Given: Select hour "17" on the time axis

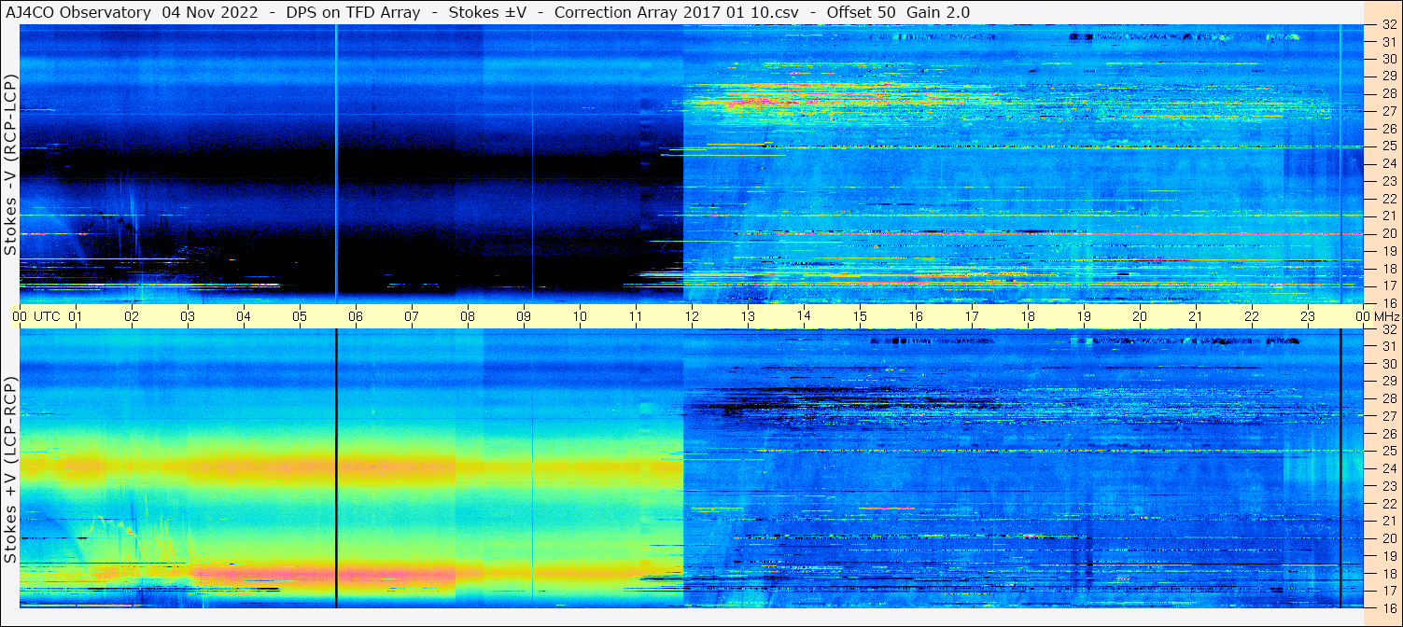Looking at the screenshot, I should pyautogui.click(x=972, y=316).
